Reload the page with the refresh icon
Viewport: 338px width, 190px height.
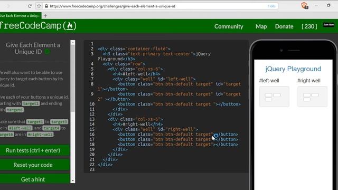coord(30,6)
